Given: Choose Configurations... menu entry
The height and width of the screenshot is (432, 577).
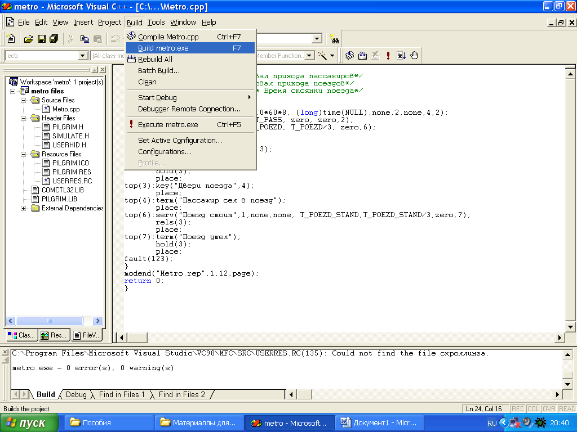Looking at the screenshot, I should coord(190,152).
